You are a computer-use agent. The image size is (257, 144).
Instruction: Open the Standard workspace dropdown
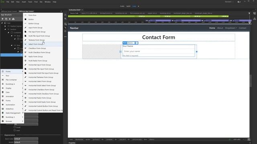[x=229, y=2]
